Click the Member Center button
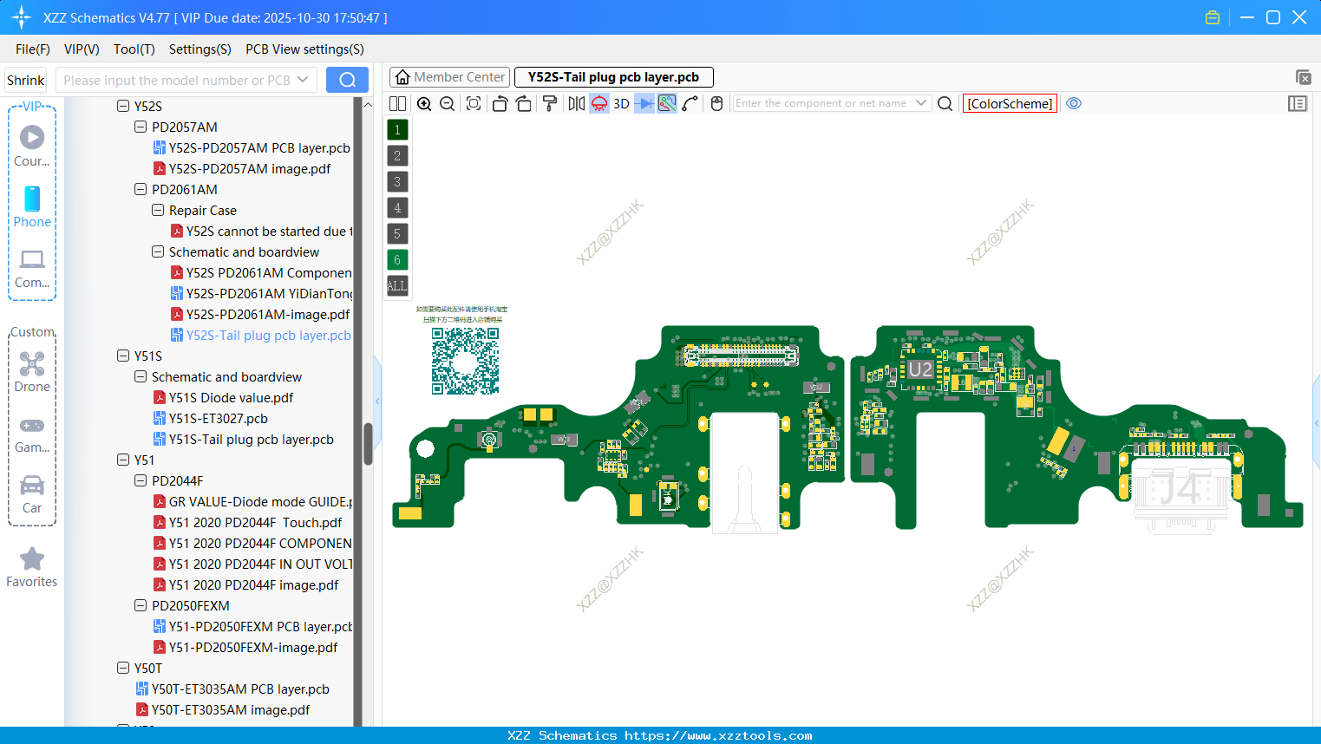1321x744 pixels. point(449,76)
